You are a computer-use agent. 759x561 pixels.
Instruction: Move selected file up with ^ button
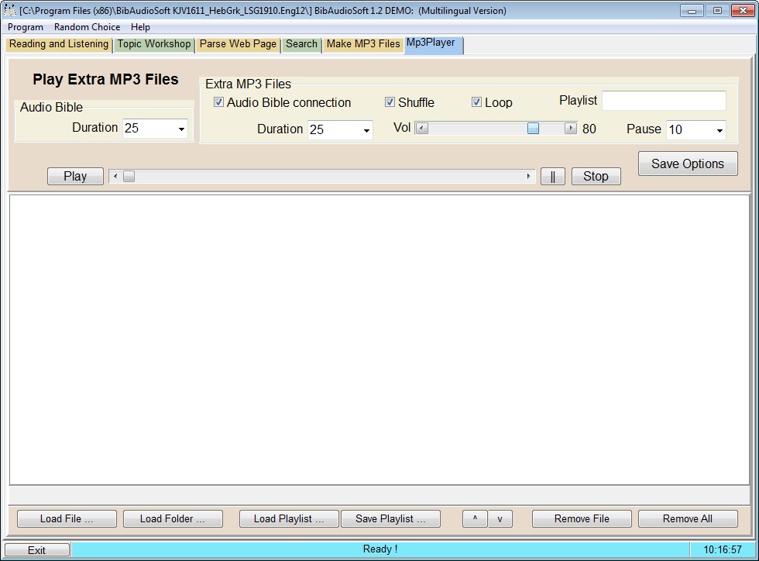475,519
